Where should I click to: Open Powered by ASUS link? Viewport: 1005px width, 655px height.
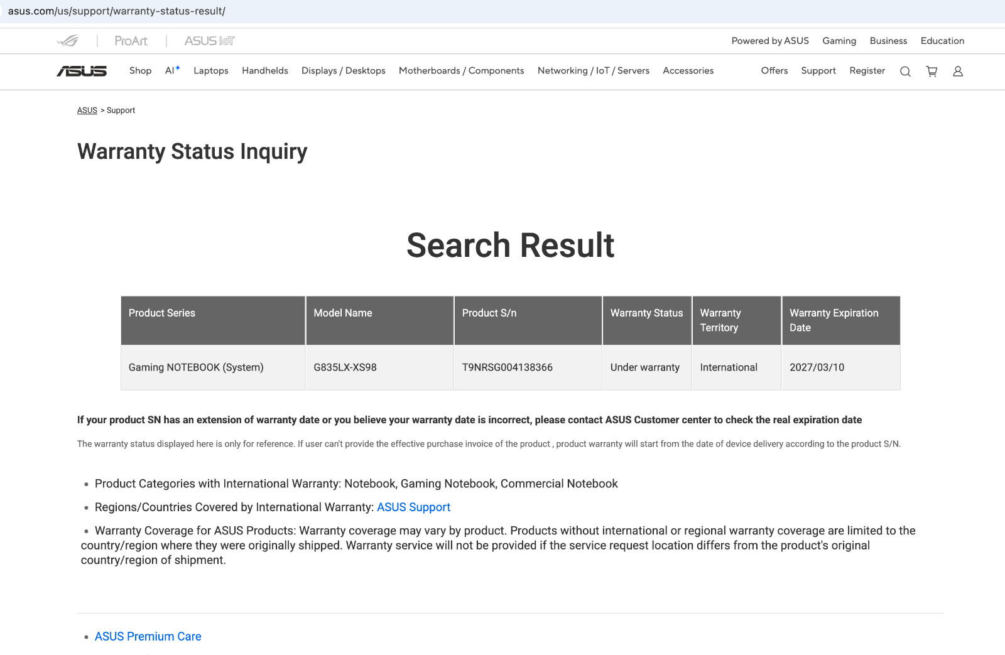770,41
